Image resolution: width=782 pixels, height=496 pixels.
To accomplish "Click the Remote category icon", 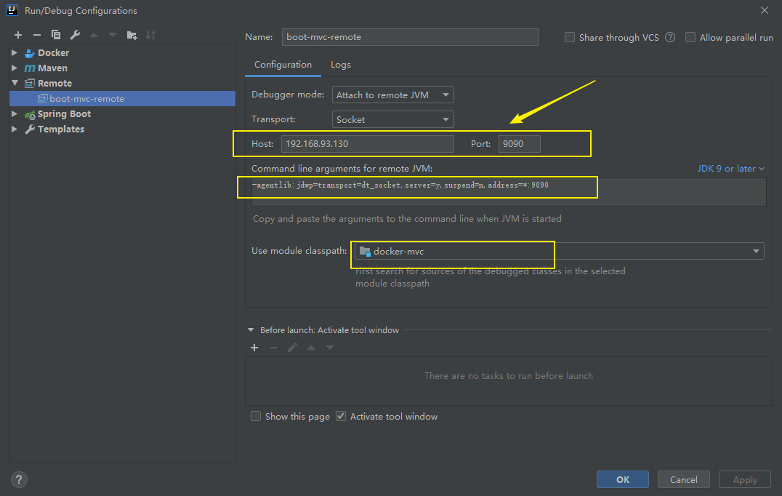I will 30,84.
